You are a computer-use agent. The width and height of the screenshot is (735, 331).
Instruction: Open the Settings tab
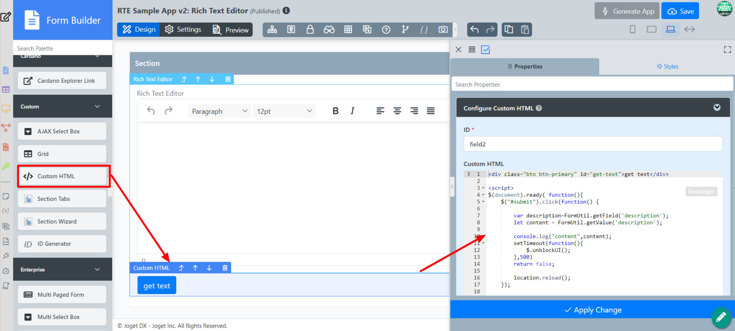[183, 30]
